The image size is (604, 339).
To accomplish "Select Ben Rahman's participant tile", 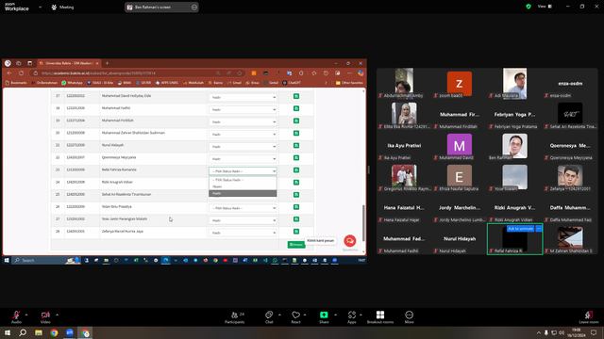I will coord(514,146).
